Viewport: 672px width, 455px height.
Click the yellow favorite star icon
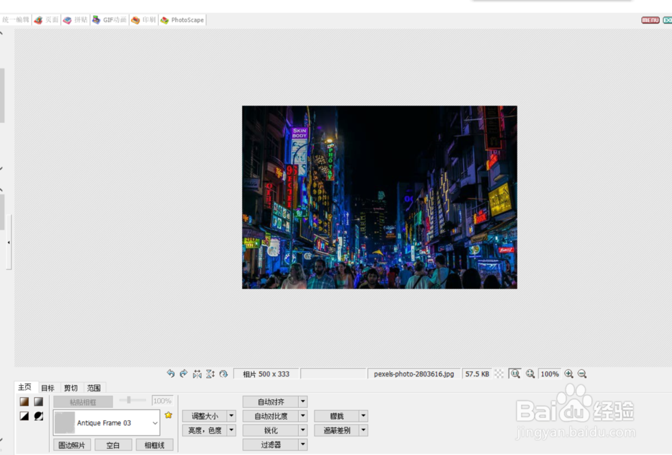click(x=169, y=415)
